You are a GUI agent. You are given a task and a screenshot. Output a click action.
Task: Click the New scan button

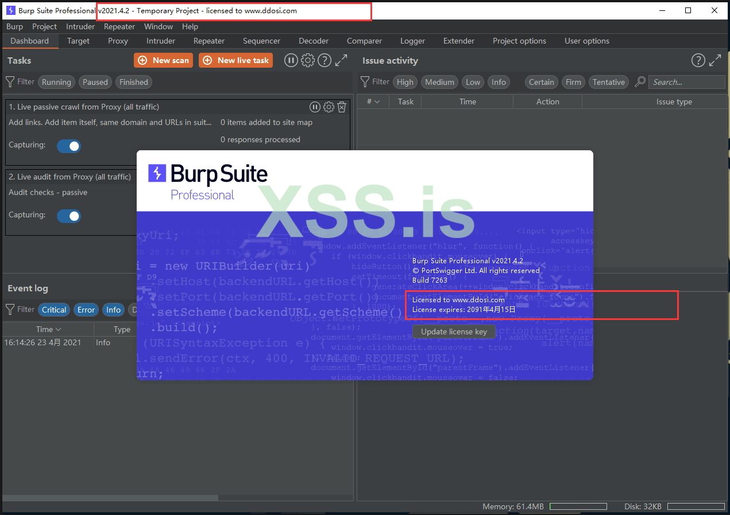point(164,60)
